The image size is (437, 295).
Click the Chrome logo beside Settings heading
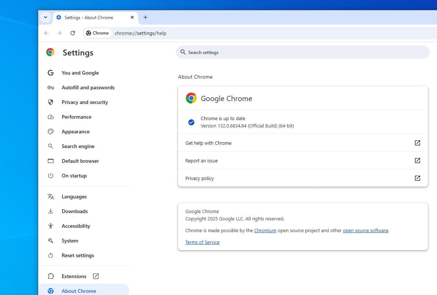50,52
